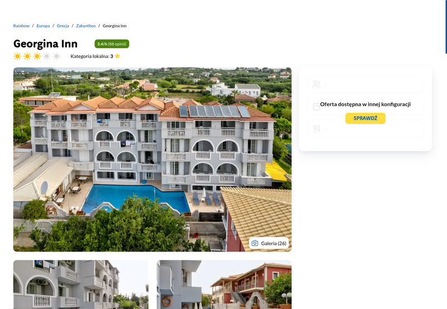Click the guests person icon in booking panel
This screenshot has height=309, width=447.
(x=316, y=84)
